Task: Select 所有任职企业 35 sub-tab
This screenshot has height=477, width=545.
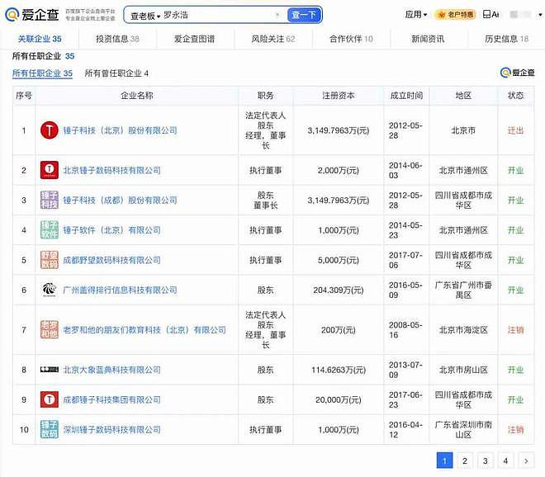Action: pos(42,73)
